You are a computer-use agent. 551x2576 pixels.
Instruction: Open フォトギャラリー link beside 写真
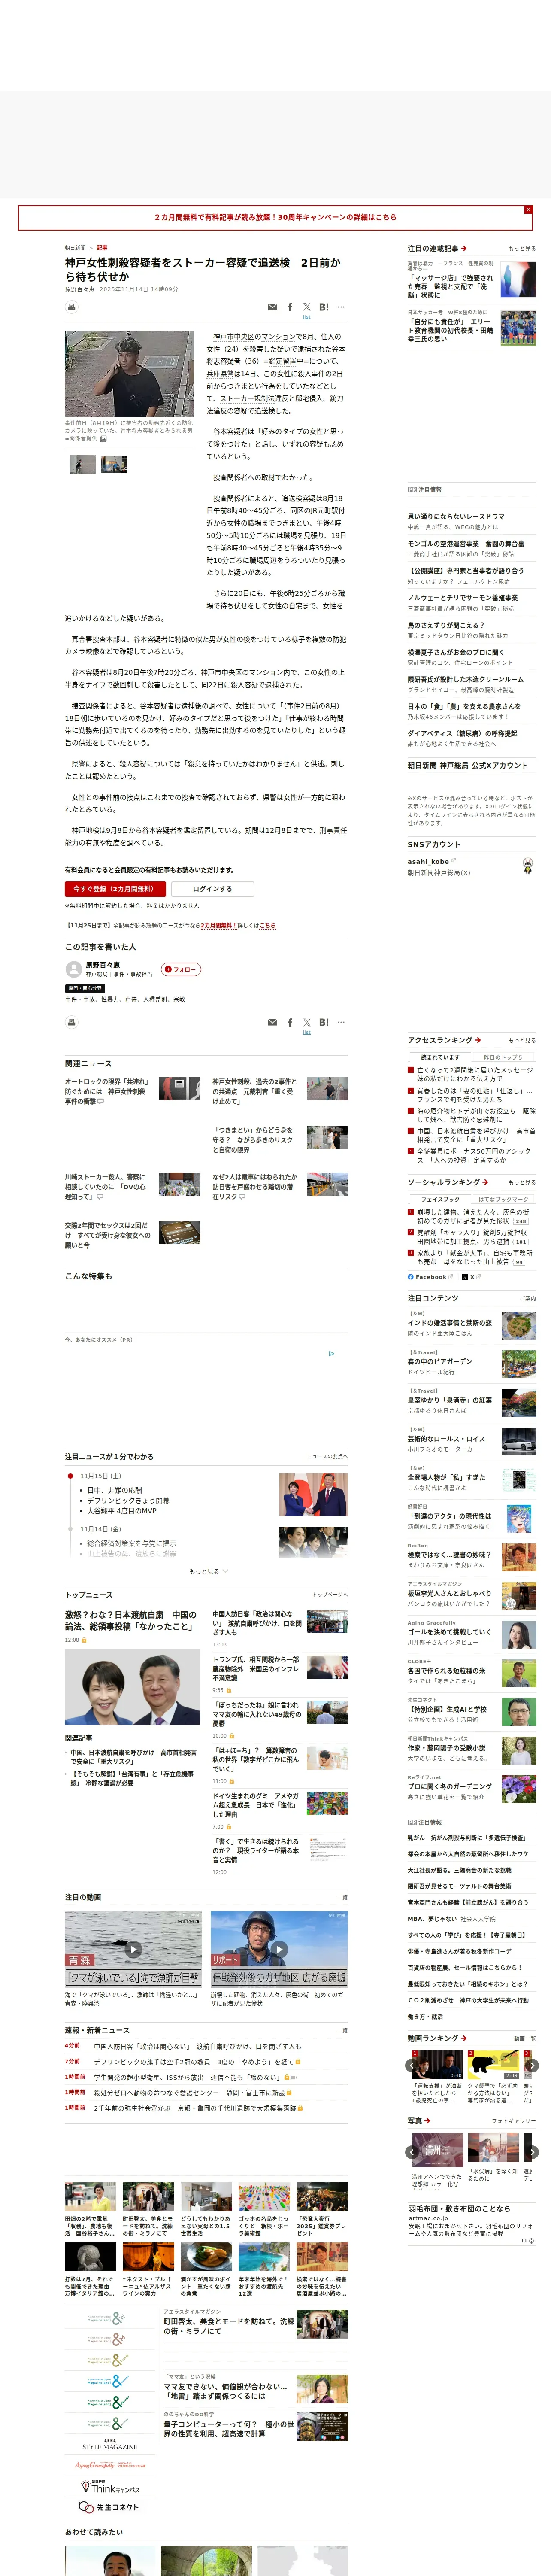(514, 2121)
